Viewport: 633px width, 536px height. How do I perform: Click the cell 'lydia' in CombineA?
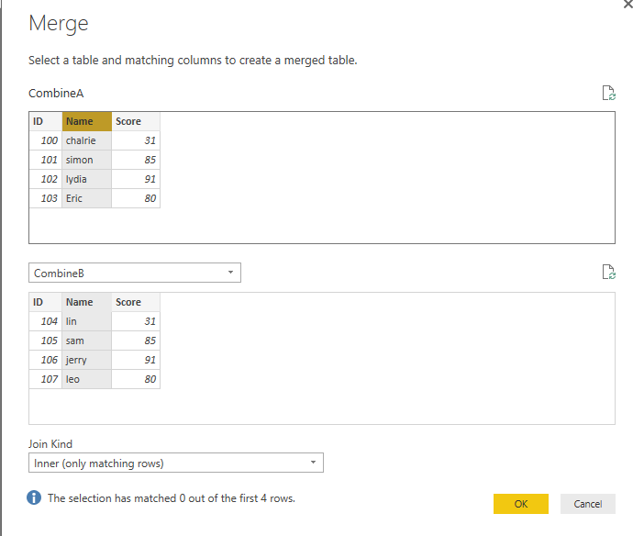[87, 179]
